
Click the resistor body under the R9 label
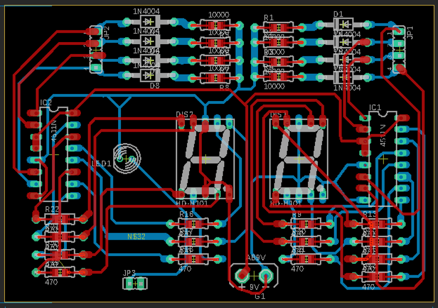click(x=306, y=224)
